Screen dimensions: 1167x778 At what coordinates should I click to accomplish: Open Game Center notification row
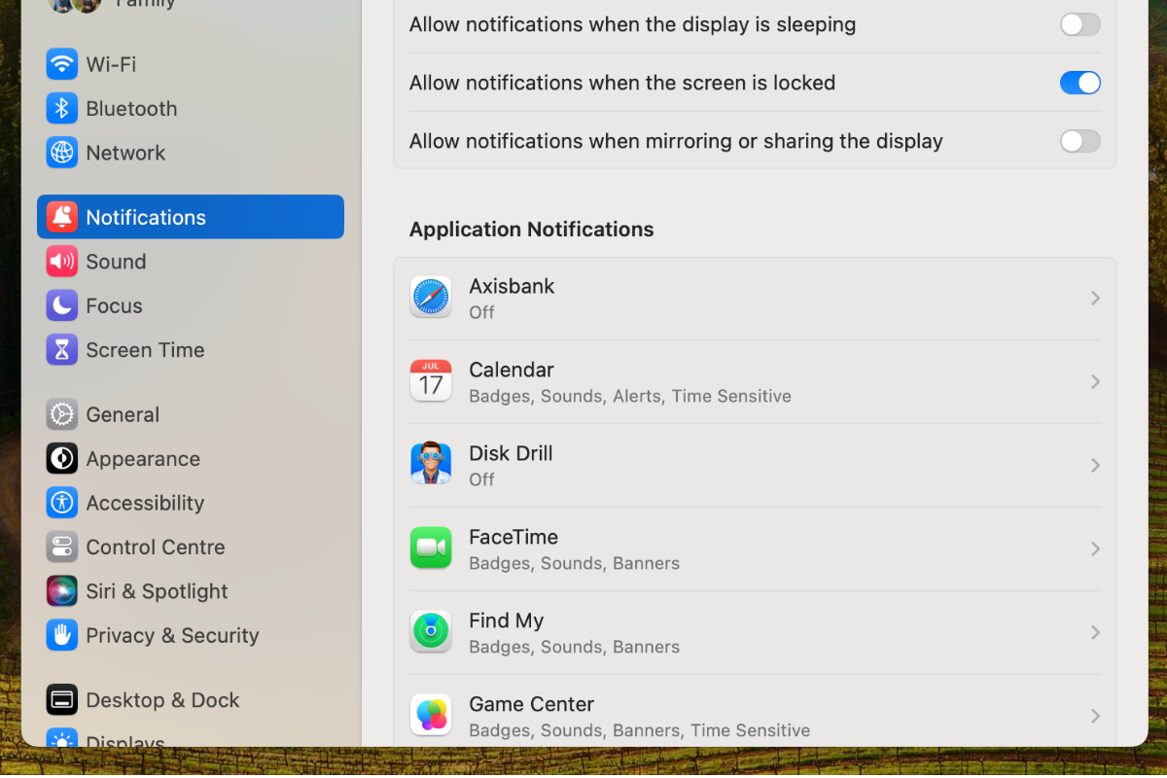(754, 716)
